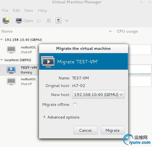Viewport: 152px width, 147px height.
Task: Maximize the Virtual Machine Manager window
Action: 141,2
